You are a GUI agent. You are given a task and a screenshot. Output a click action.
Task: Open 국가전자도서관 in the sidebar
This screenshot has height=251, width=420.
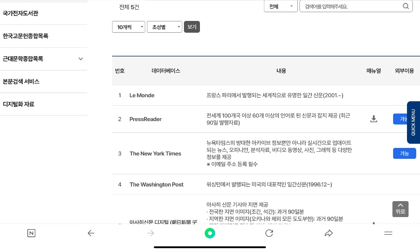(20, 13)
